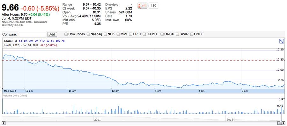The width and height of the screenshot is (287, 126).
Task: Click the 10.25 price axis label
Action: click(280, 60)
